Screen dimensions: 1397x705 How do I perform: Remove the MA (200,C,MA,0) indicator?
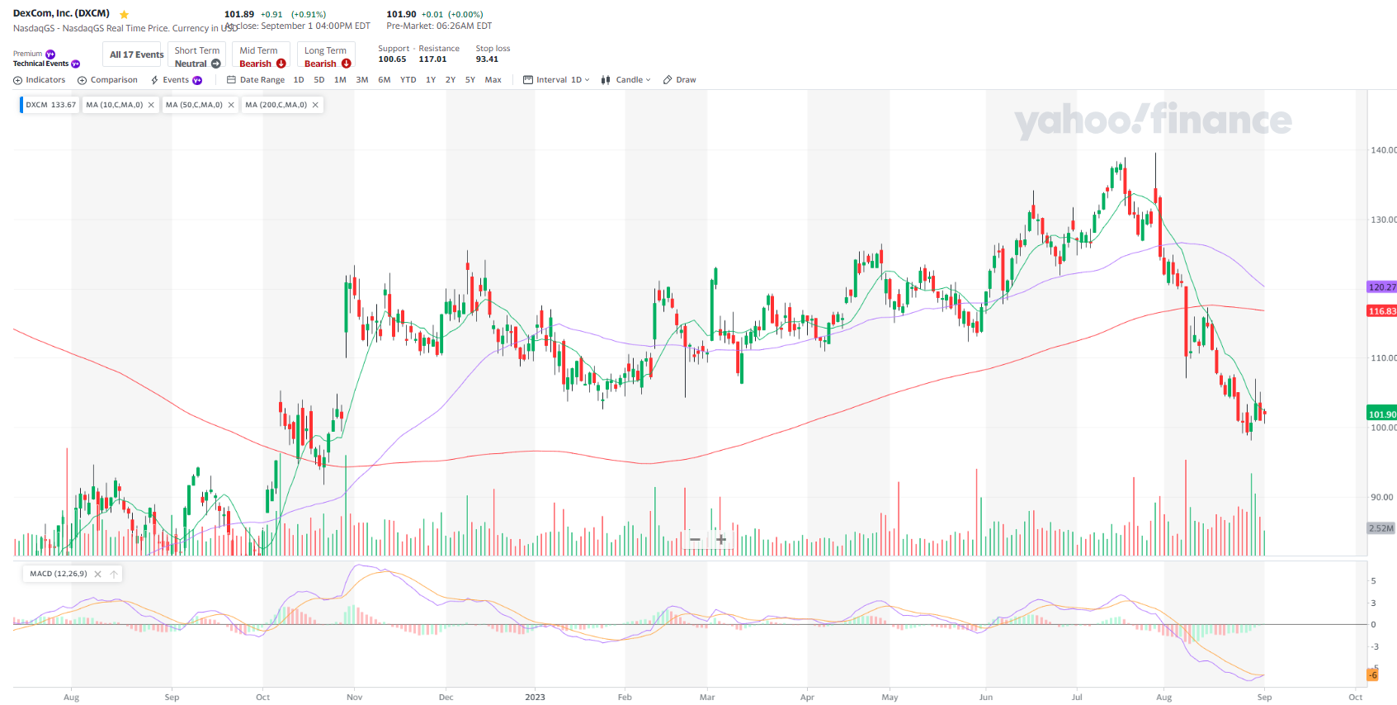315,105
